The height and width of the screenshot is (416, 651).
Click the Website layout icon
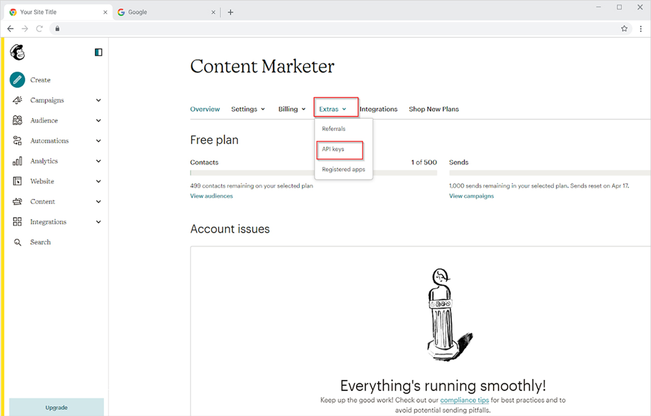[x=18, y=181]
